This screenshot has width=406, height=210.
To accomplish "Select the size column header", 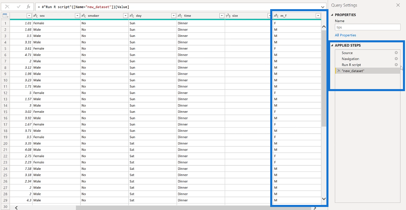I will pyautogui.click(x=248, y=16).
